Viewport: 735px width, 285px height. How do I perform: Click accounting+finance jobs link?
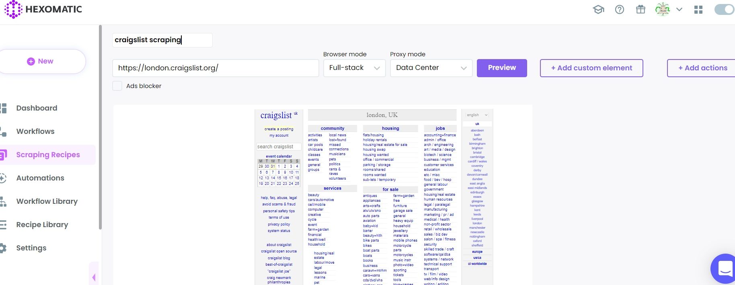440,135
